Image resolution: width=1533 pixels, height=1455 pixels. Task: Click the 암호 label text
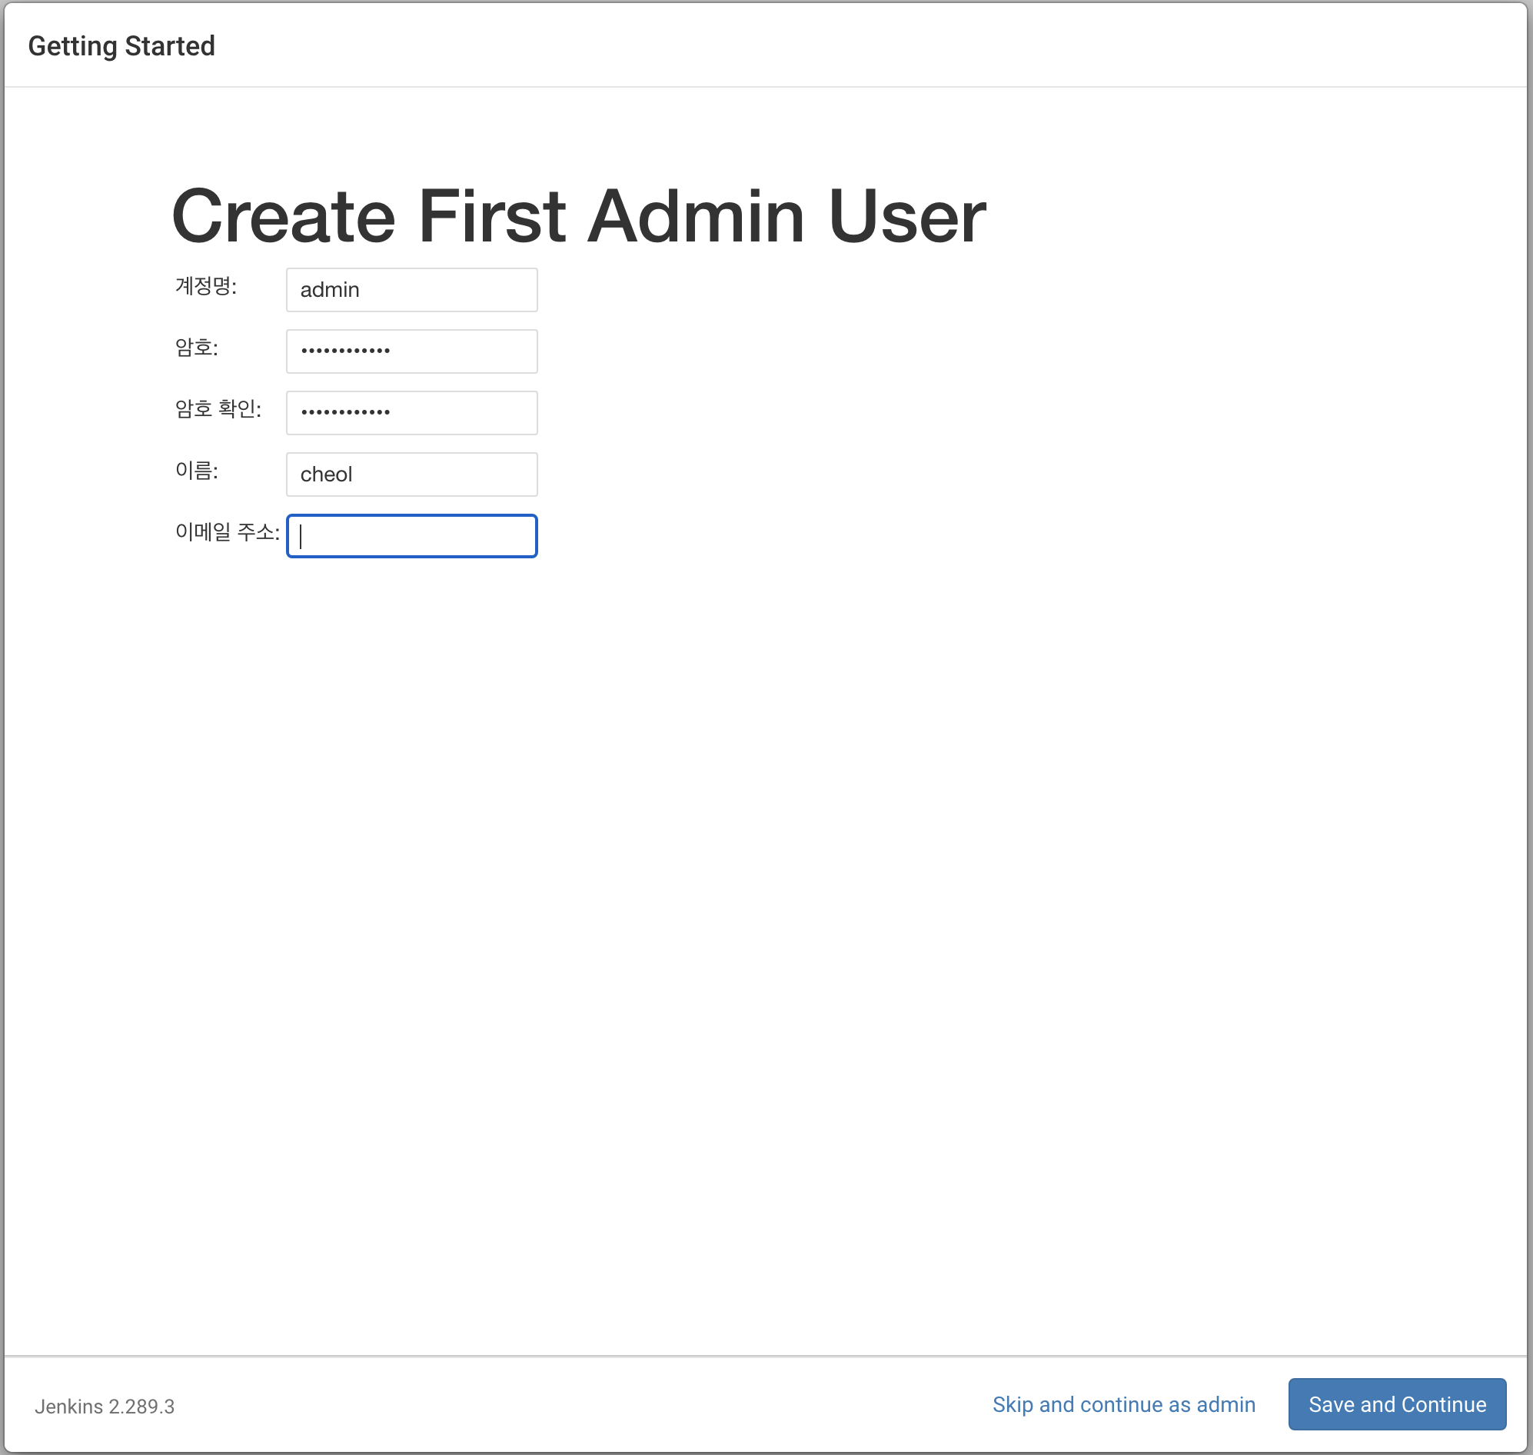[x=196, y=348]
